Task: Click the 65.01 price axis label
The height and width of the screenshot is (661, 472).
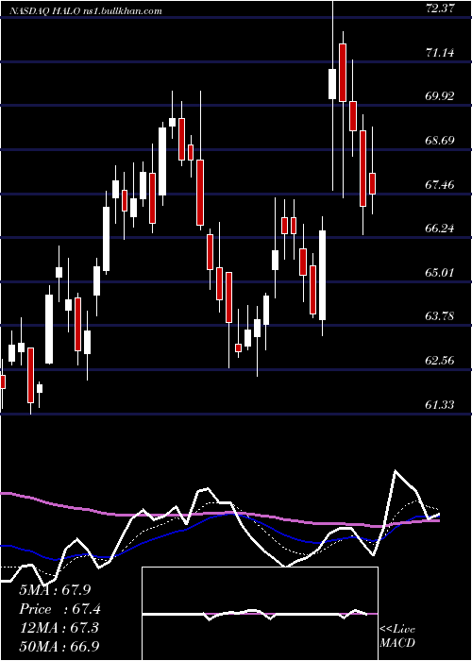Action: point(440,272)
